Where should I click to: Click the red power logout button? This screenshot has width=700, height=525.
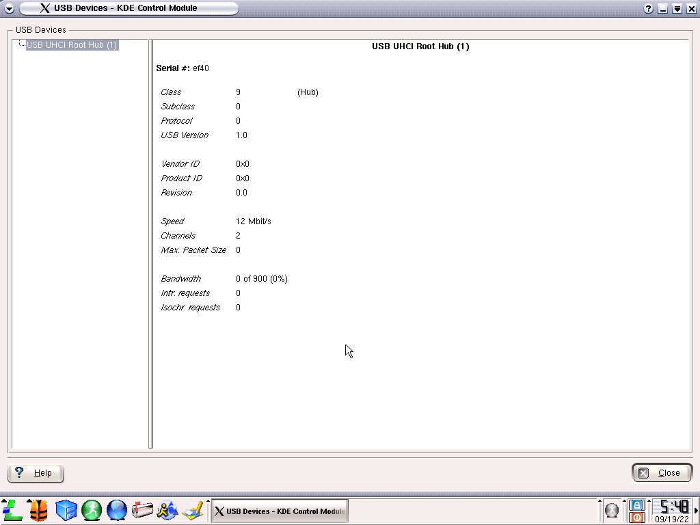[637, 517]
